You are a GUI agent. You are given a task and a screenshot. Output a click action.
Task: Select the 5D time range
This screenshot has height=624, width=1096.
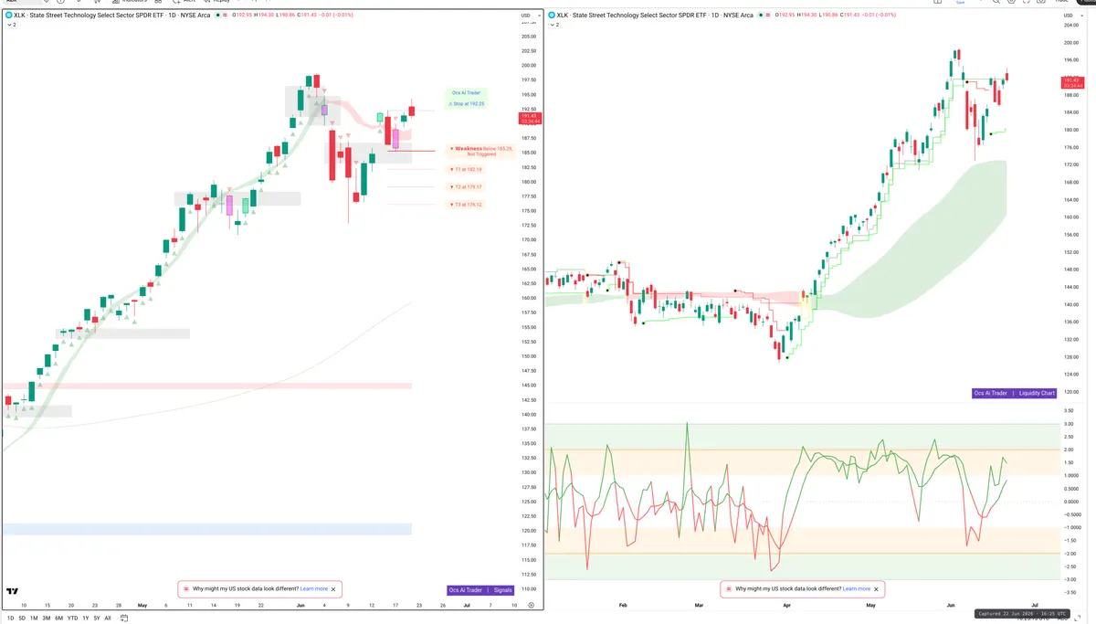(x=22, y=619)
